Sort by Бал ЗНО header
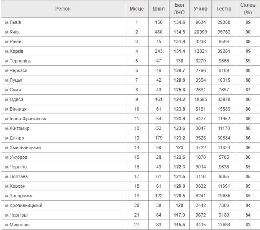This screenshot has width=260, height=230. 179,9
